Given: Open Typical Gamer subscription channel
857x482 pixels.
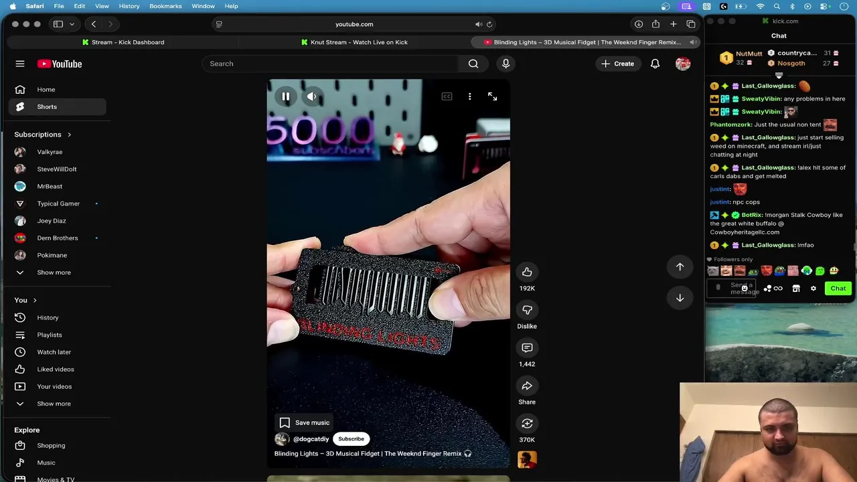Looking at the screenshot, I should (58, 204).
